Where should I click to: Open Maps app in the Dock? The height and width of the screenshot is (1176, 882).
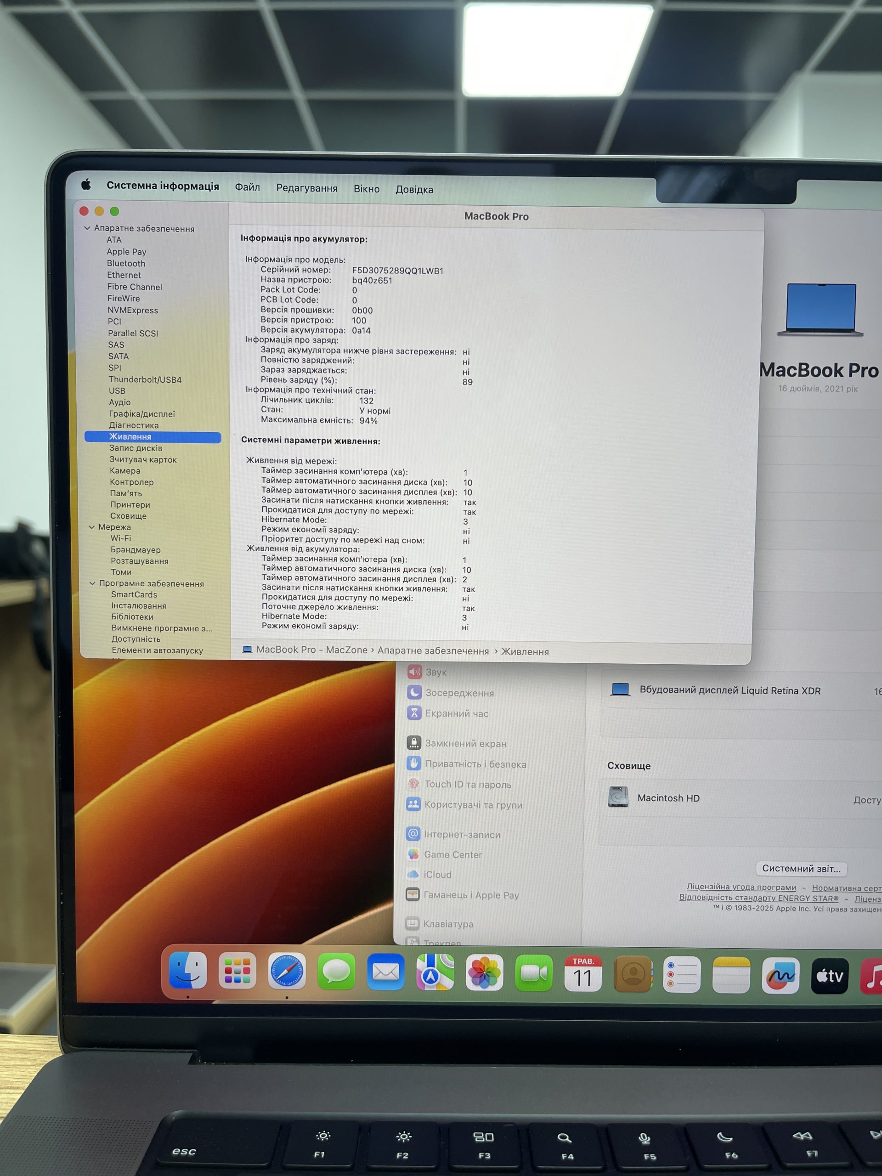coord(435,973)
